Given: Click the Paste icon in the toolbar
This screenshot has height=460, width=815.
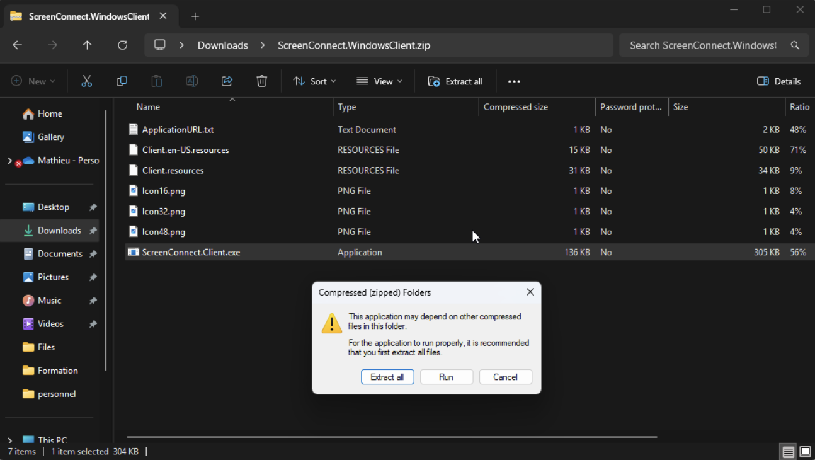Looking at the screenshot, I should [156, 81].
